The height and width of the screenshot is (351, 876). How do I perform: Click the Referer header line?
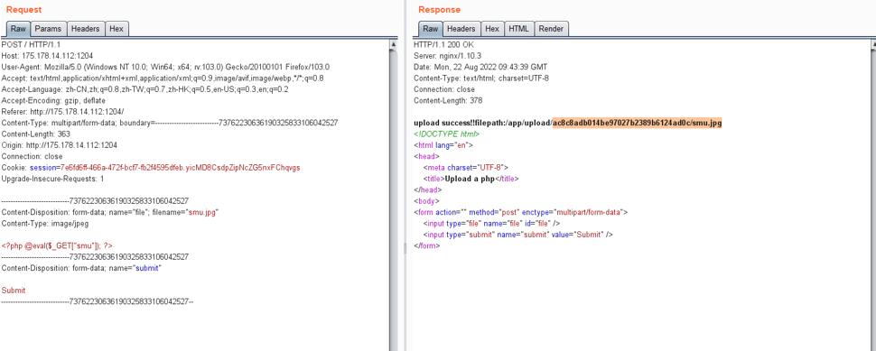click(x=63, y=112)
